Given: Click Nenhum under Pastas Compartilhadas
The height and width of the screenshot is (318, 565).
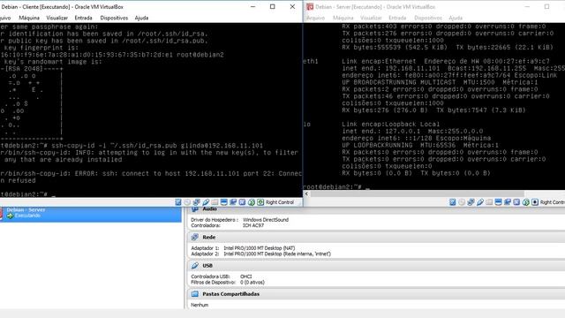Looking at the screenshot, I should (200, 305).
